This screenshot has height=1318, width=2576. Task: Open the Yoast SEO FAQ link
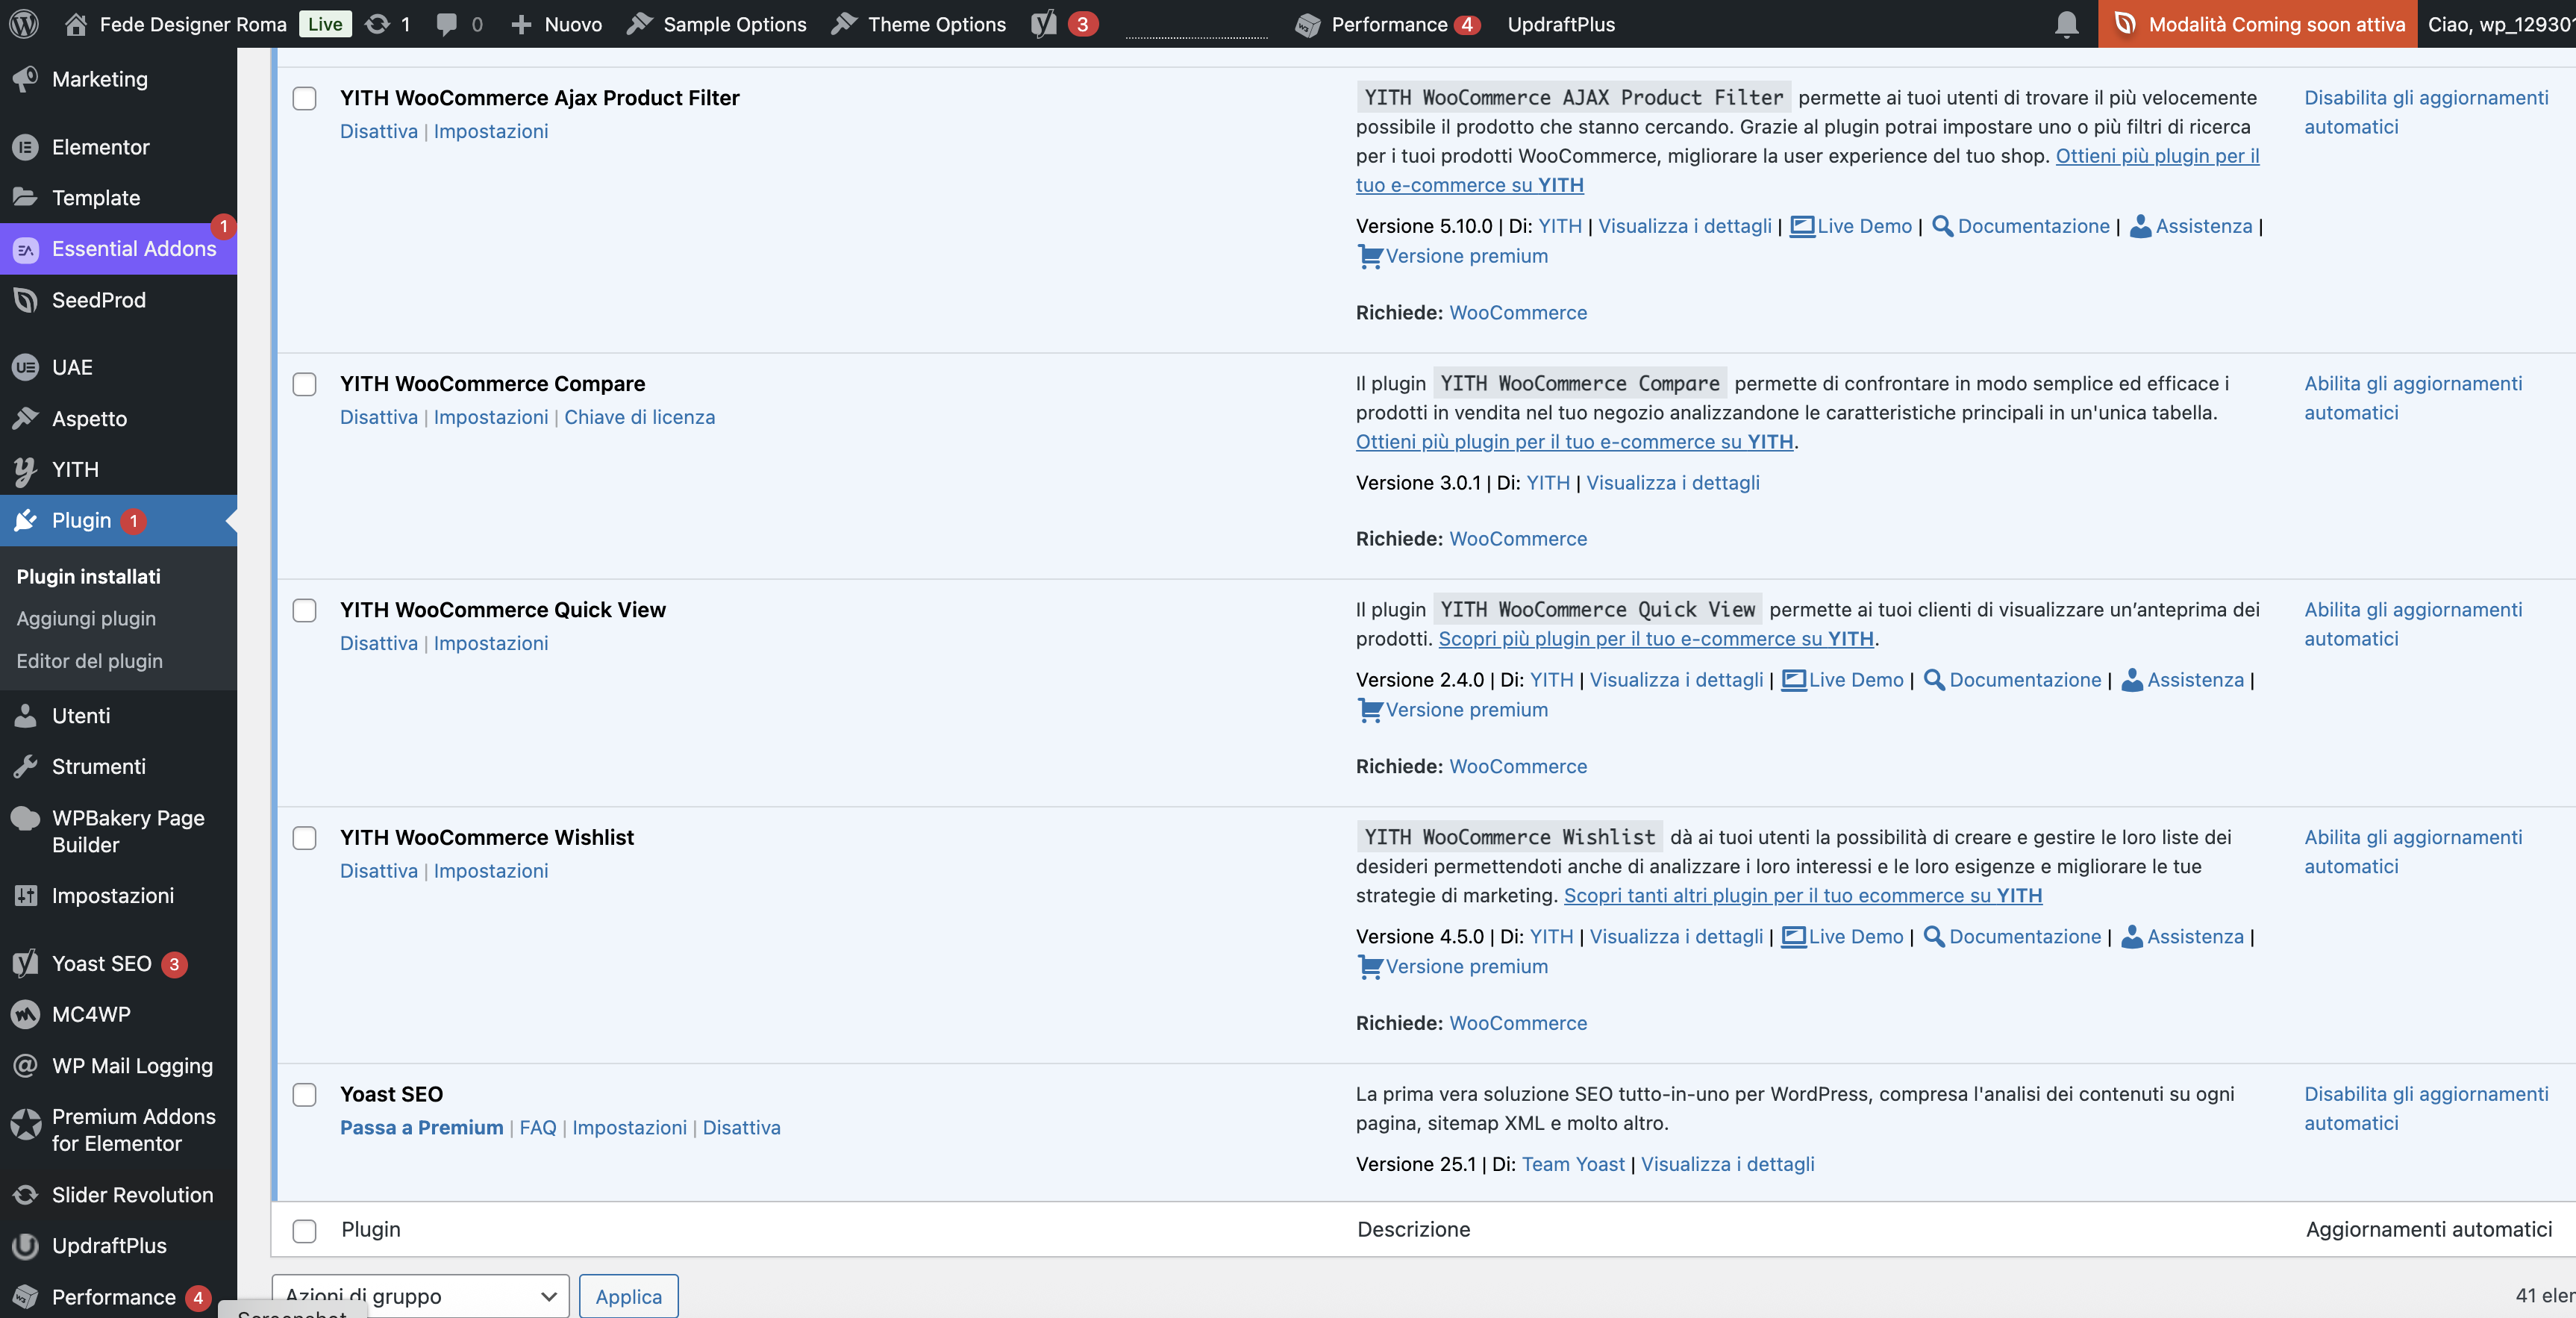tap(538, 1127)
